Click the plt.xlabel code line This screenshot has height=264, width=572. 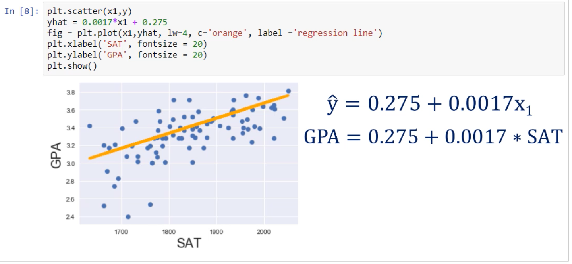pyautogui.click(x=127, y=44)
